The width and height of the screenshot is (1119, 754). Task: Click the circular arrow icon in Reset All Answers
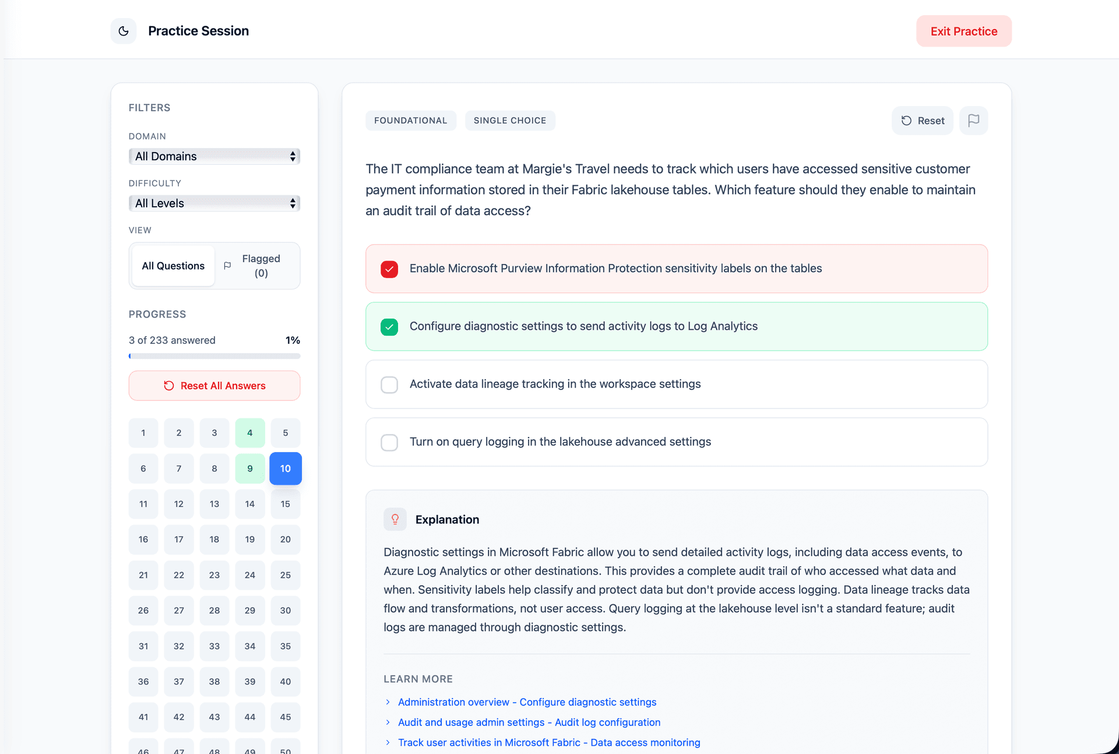tap(169, 386)
